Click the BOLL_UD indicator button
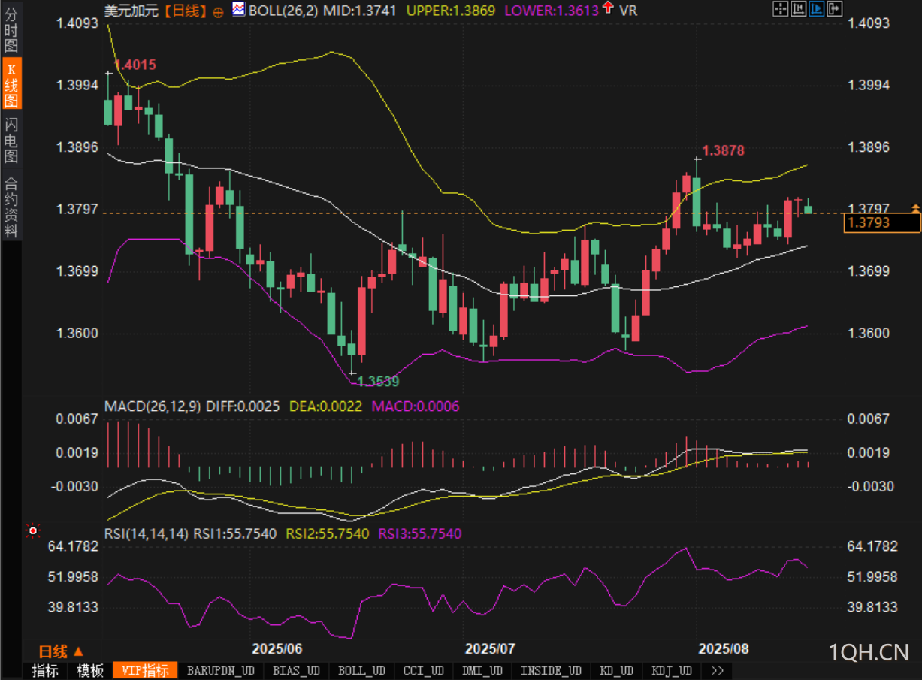 pos(361,671)
